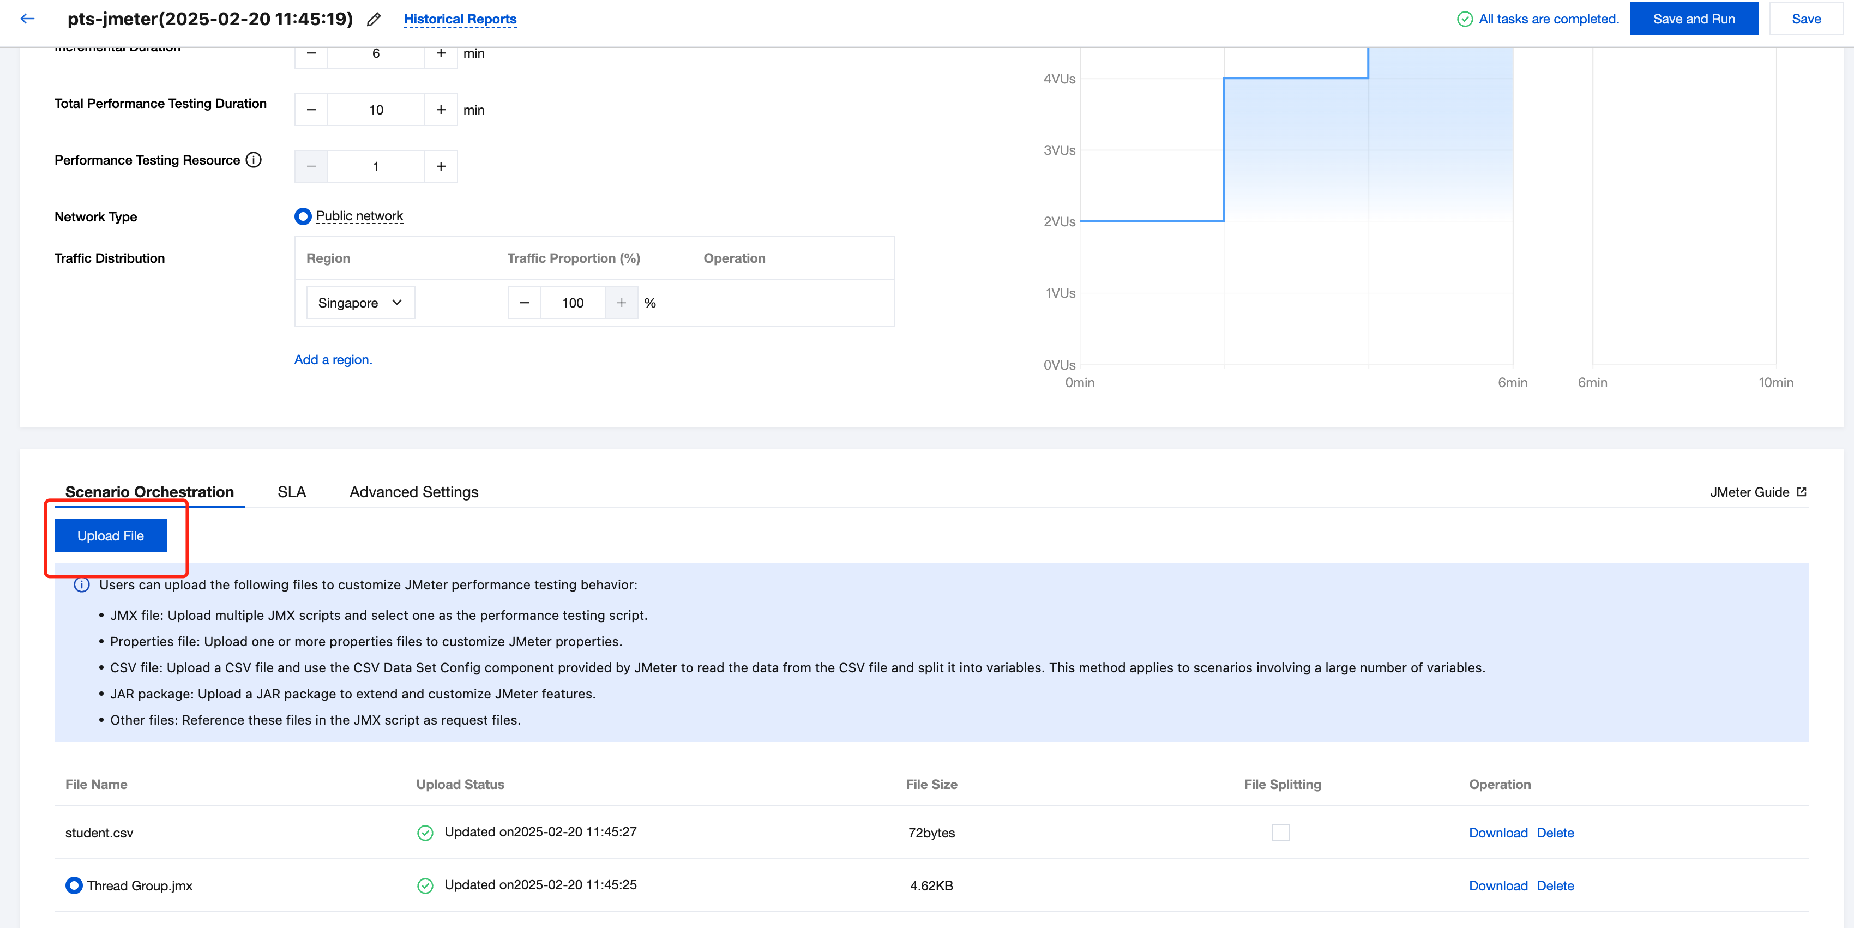The image size is (1854, 928).
Task: Click the Upload File button
Action: [110, 536]
